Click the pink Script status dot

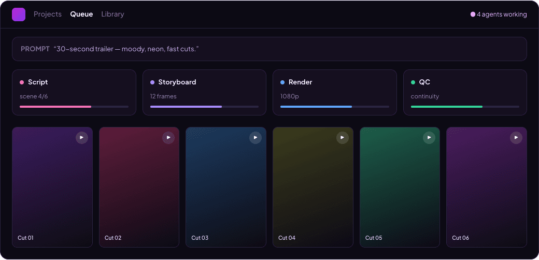point(22,82)
